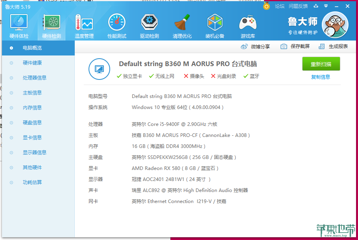
Task: Select the 硬件检测 hardware detection icon
Action: (x=52, y=26)
